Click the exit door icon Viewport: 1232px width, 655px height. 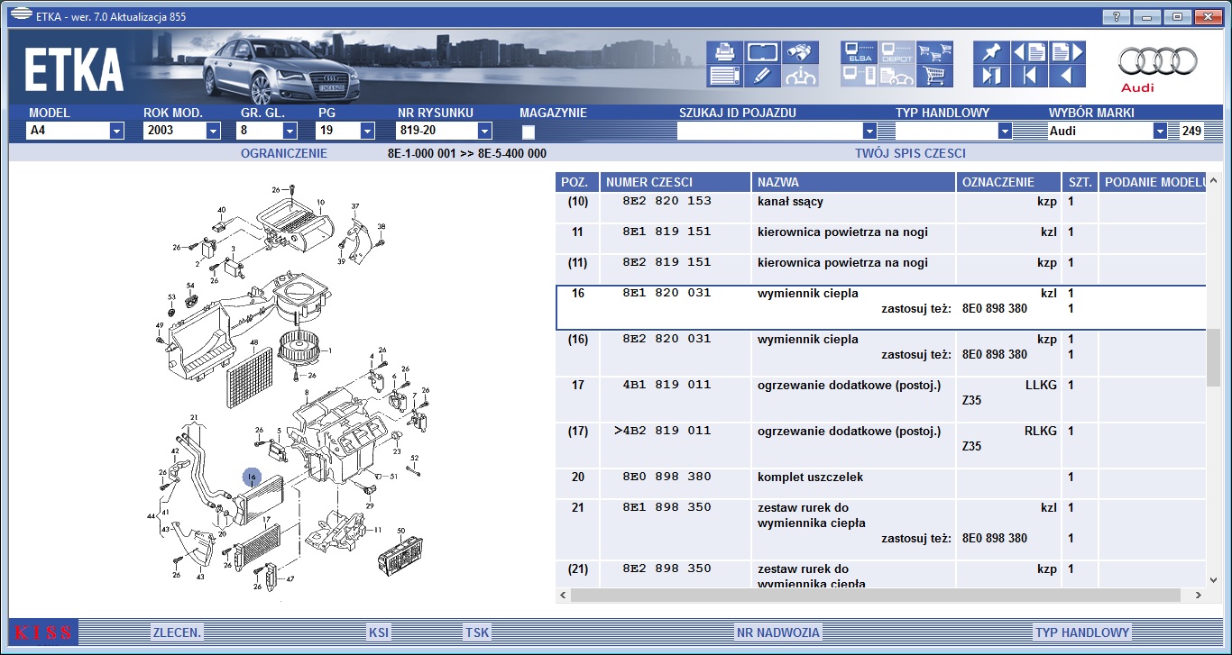coord(991,76)
